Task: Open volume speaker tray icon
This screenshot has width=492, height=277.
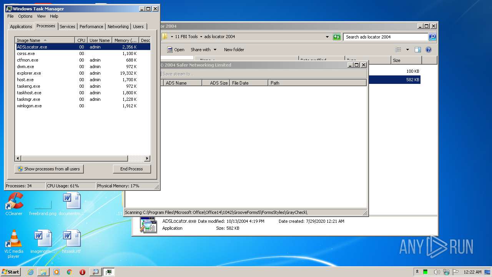Action: click(436, 272)
